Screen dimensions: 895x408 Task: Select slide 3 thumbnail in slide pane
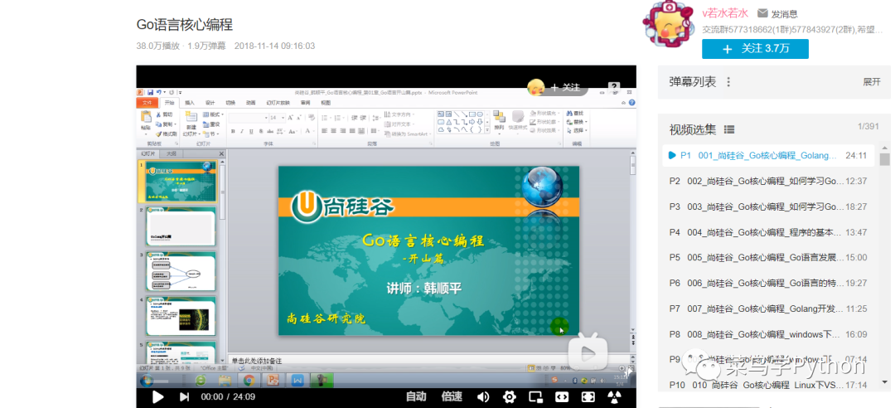(x=181, y=271)
